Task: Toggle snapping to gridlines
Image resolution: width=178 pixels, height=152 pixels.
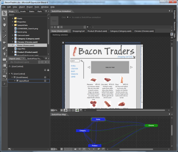Action: click(x=73, y=110)
